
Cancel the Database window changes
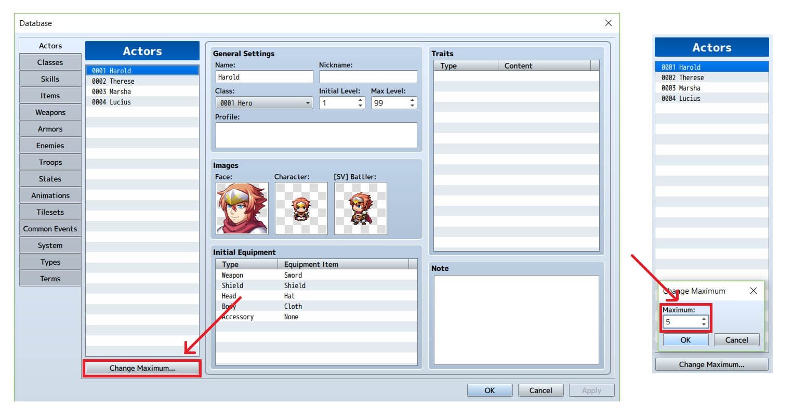click(540, 390)
